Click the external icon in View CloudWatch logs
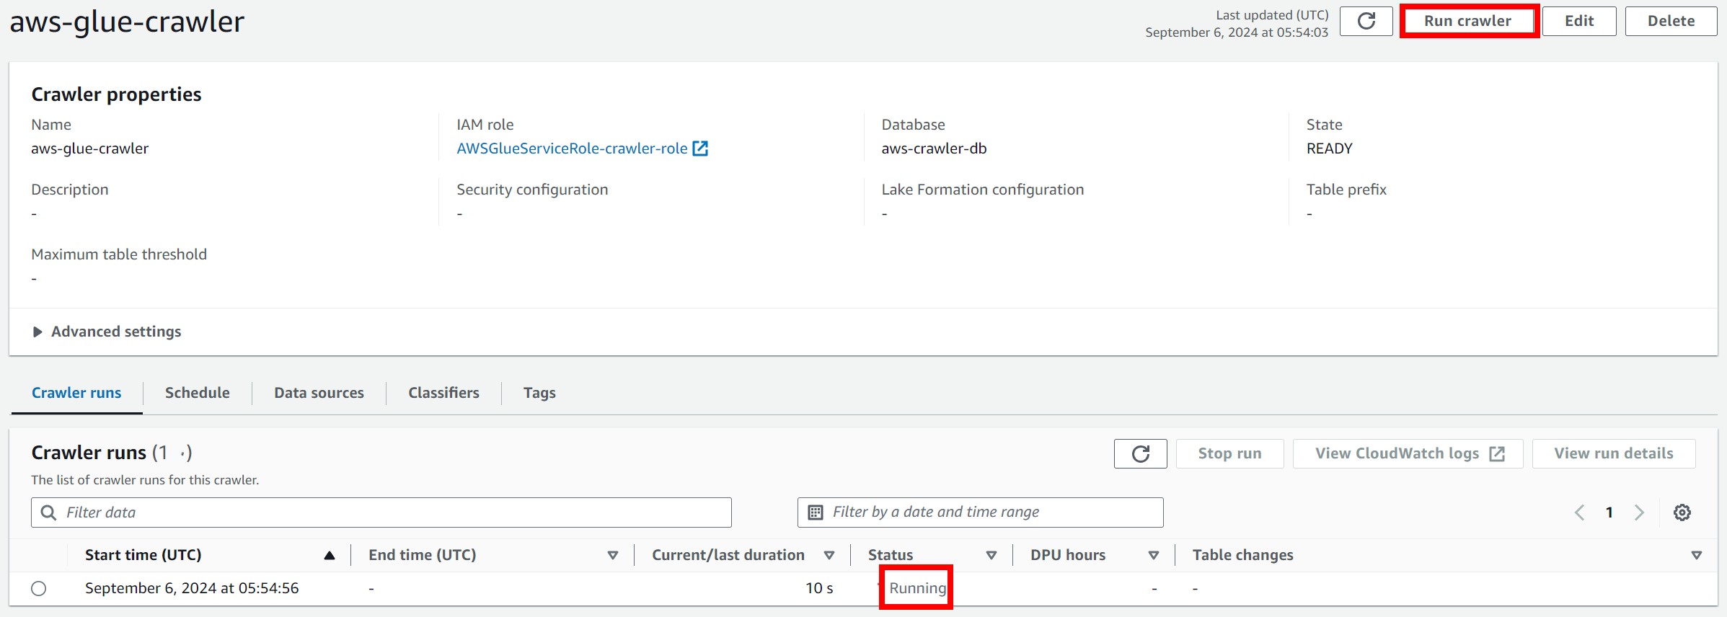The image size is (1727, 617). click(x=1497, y=453)
